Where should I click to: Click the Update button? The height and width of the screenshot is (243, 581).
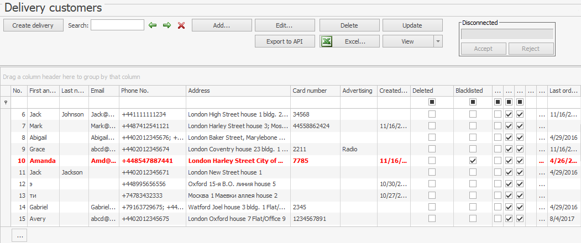pyautogui.click(x=412, y=25)
